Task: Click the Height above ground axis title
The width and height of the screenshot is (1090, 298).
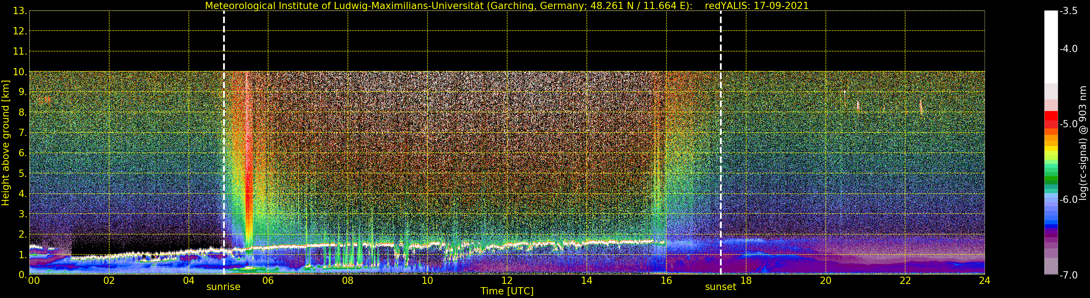Action: (x=5, y=143)
